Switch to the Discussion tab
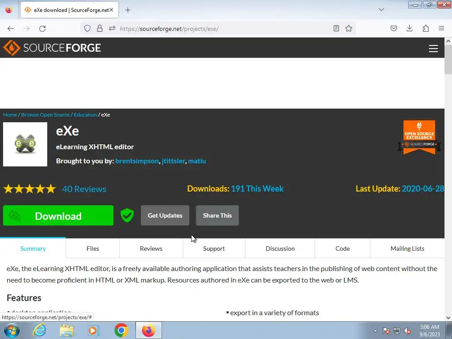452x339 pixels. (x=280, y=248)
